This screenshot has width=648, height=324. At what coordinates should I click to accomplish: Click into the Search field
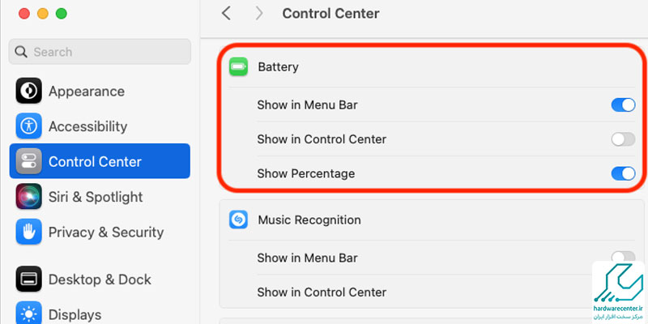(100, 52)
